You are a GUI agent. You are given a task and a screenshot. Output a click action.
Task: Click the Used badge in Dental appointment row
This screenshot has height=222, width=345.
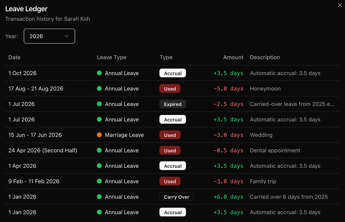pyautogui.click(x=170, y=150)
